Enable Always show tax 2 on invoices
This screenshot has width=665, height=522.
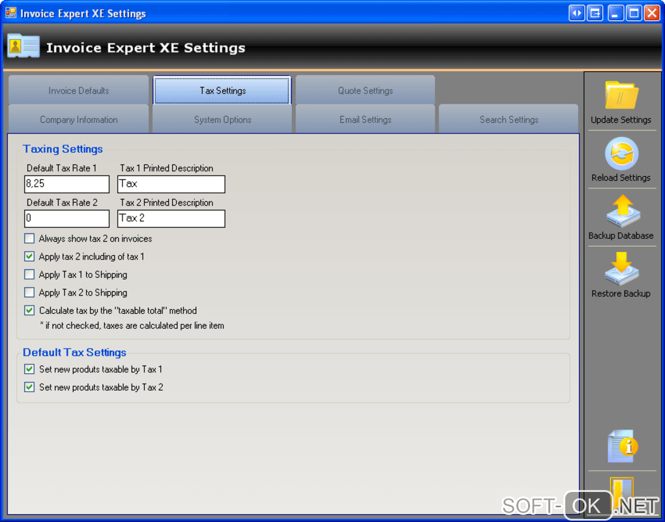click(x=29, y=239)
